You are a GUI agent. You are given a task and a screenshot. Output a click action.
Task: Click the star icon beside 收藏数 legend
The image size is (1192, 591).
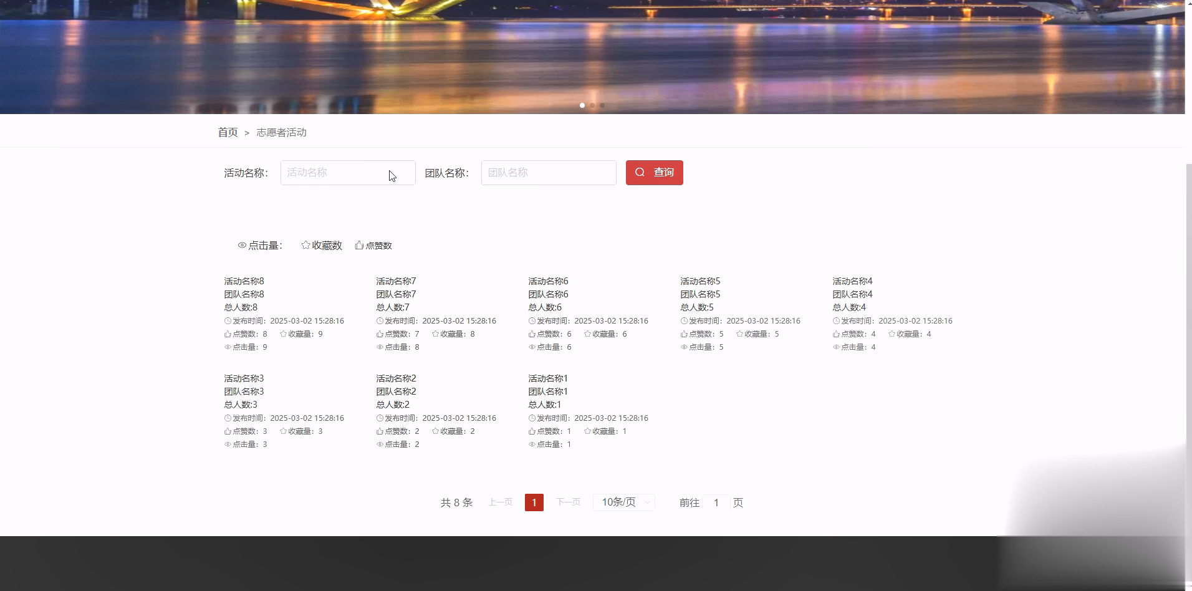pyautogui.click(x=305, y=245)
